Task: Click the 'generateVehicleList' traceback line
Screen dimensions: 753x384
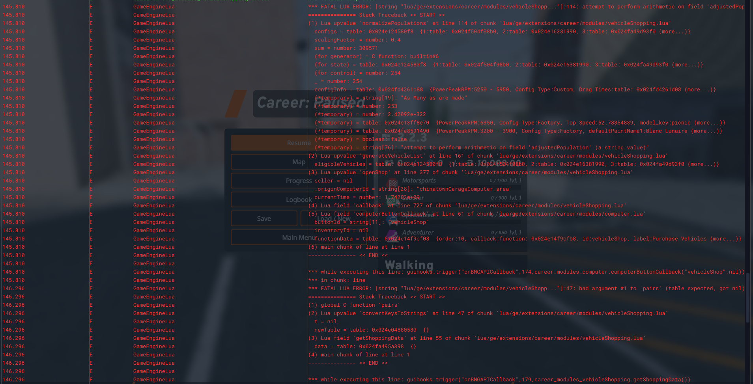Action: tap(488, 156)
